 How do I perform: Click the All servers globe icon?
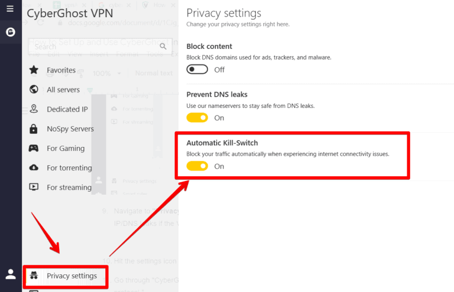pos(34,90)
